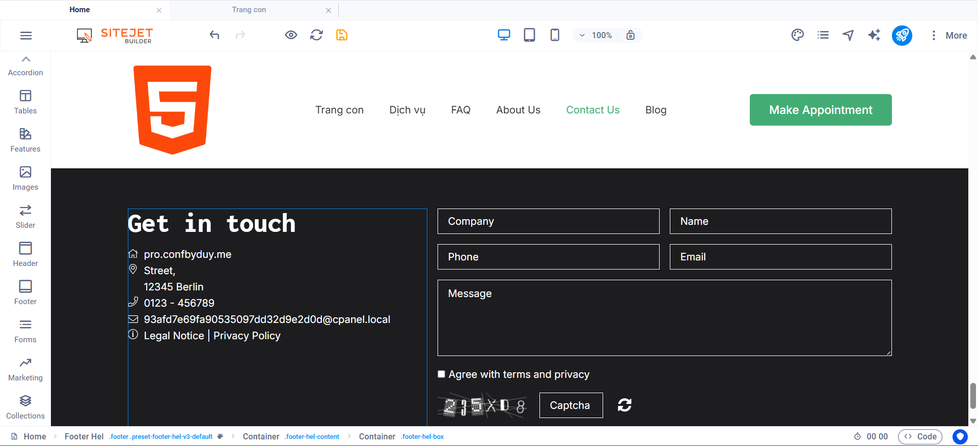Toggle the lock icon beside zoom
This screenshot has height=446, width=978.
click(x=631, y=35)
